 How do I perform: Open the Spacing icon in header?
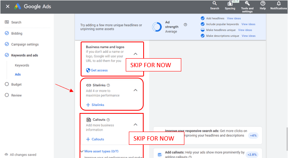pos(230,3)
